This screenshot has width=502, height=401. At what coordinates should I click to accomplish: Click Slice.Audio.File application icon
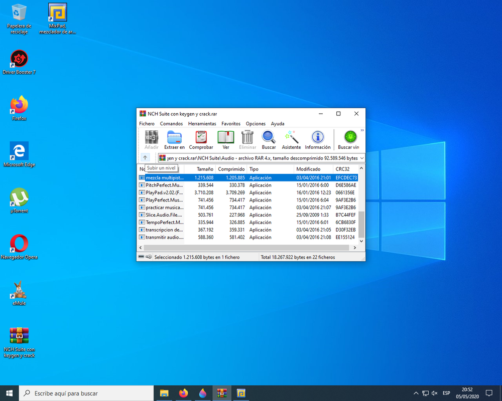(x=142, y=215)
